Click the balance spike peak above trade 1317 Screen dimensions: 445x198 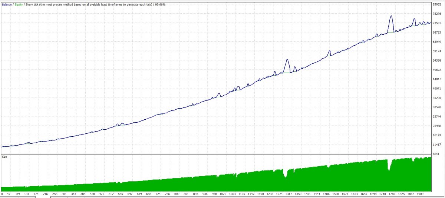(x=287, y=59)
